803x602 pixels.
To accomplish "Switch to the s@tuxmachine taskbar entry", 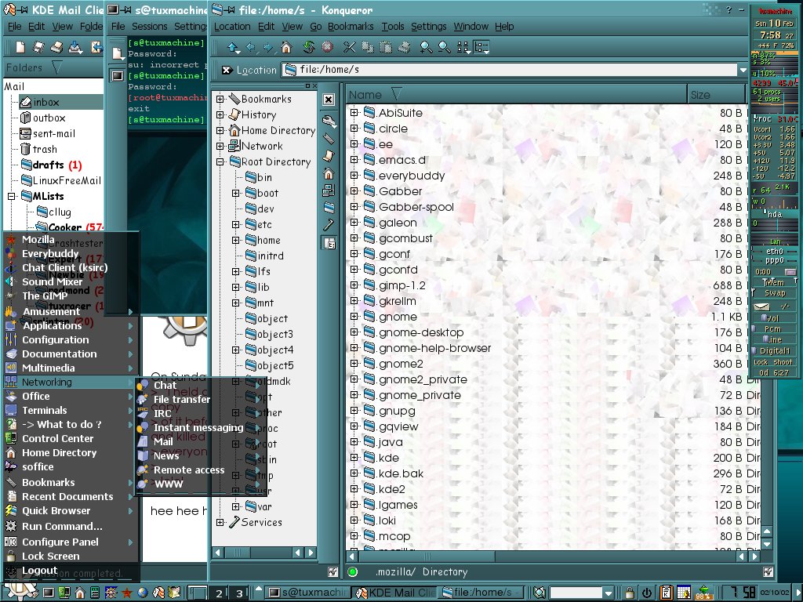I will tap(307, 593).
